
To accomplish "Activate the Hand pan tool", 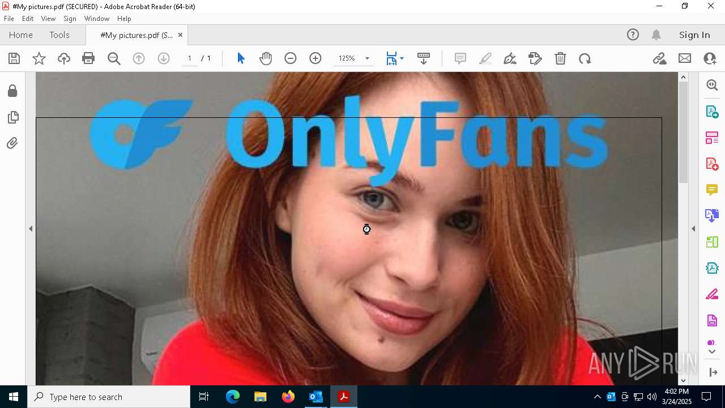I will tap(266, 58).
